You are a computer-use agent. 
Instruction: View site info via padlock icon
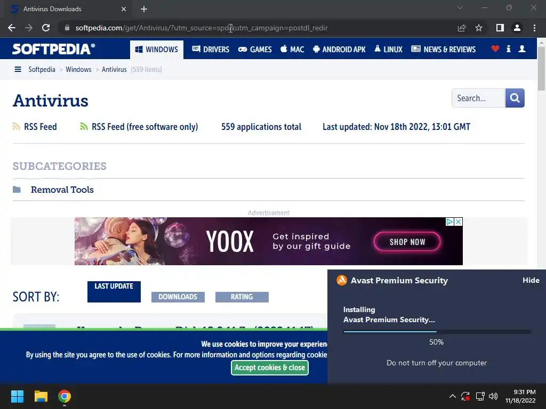(67, 28)
